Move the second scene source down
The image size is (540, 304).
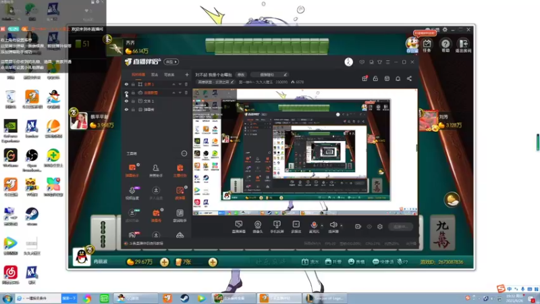click(180, 93)
